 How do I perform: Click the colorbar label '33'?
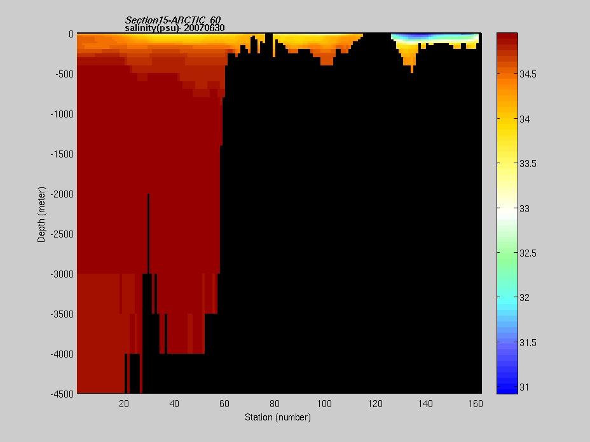point(525,208)
